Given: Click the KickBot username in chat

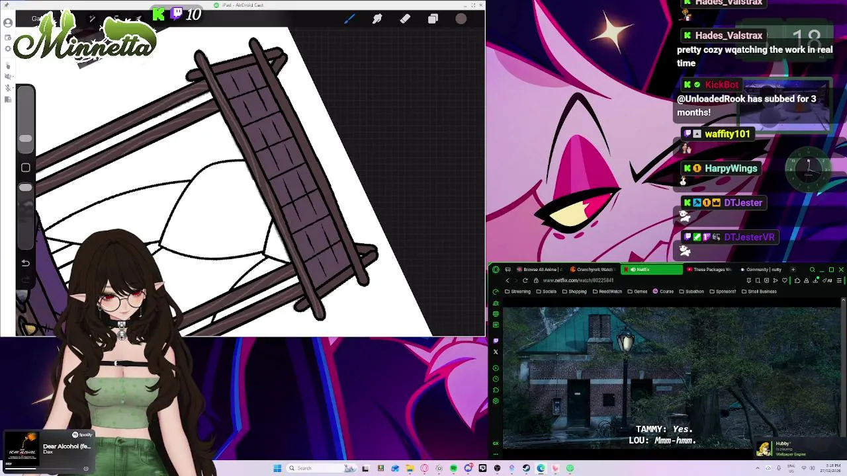Looking at the screenshot, I should (721, 85).
